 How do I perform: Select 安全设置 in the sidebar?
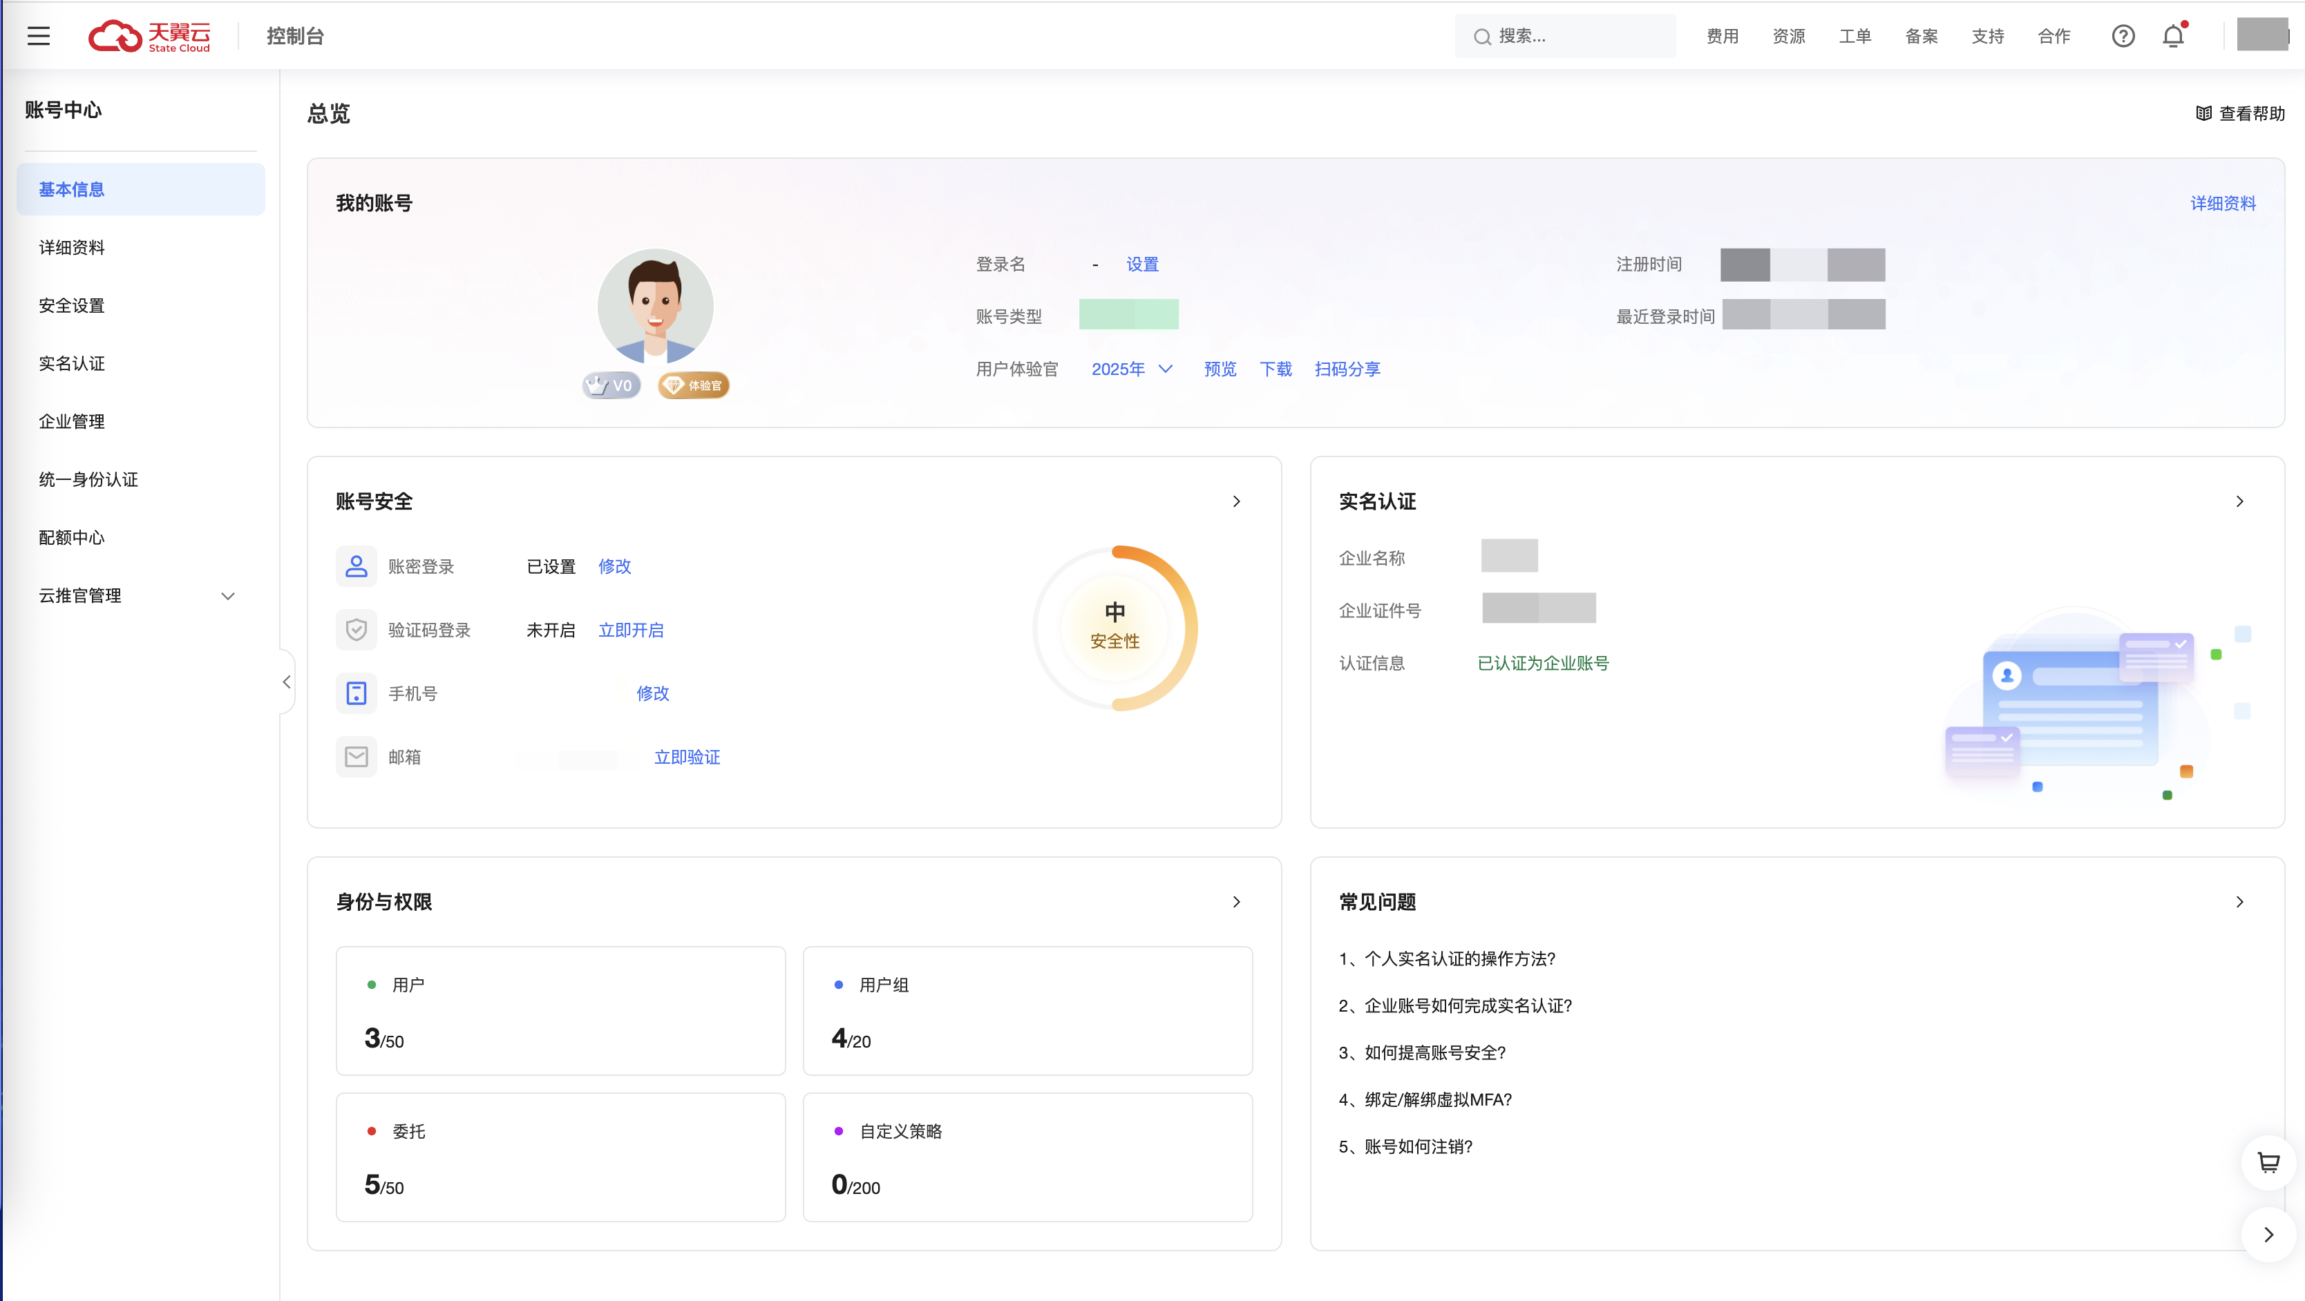click(72, 305)
